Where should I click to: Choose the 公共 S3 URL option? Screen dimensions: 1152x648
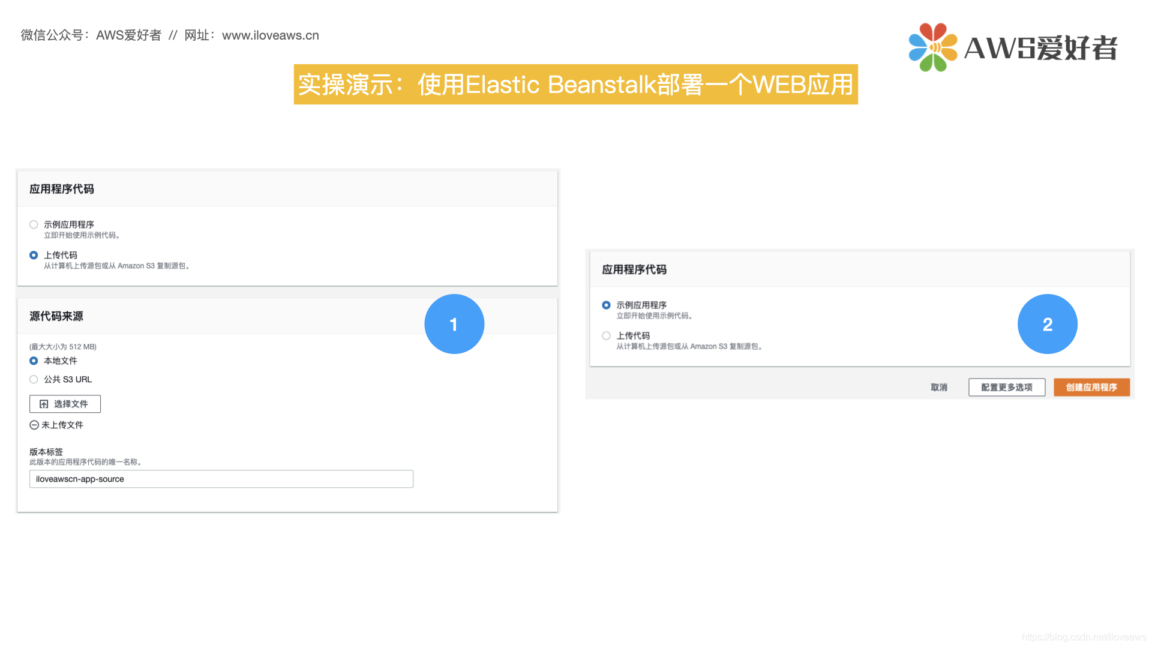[34, 380]
